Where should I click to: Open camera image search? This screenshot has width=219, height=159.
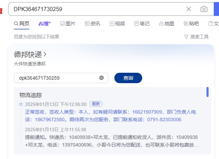click(204, 9)
